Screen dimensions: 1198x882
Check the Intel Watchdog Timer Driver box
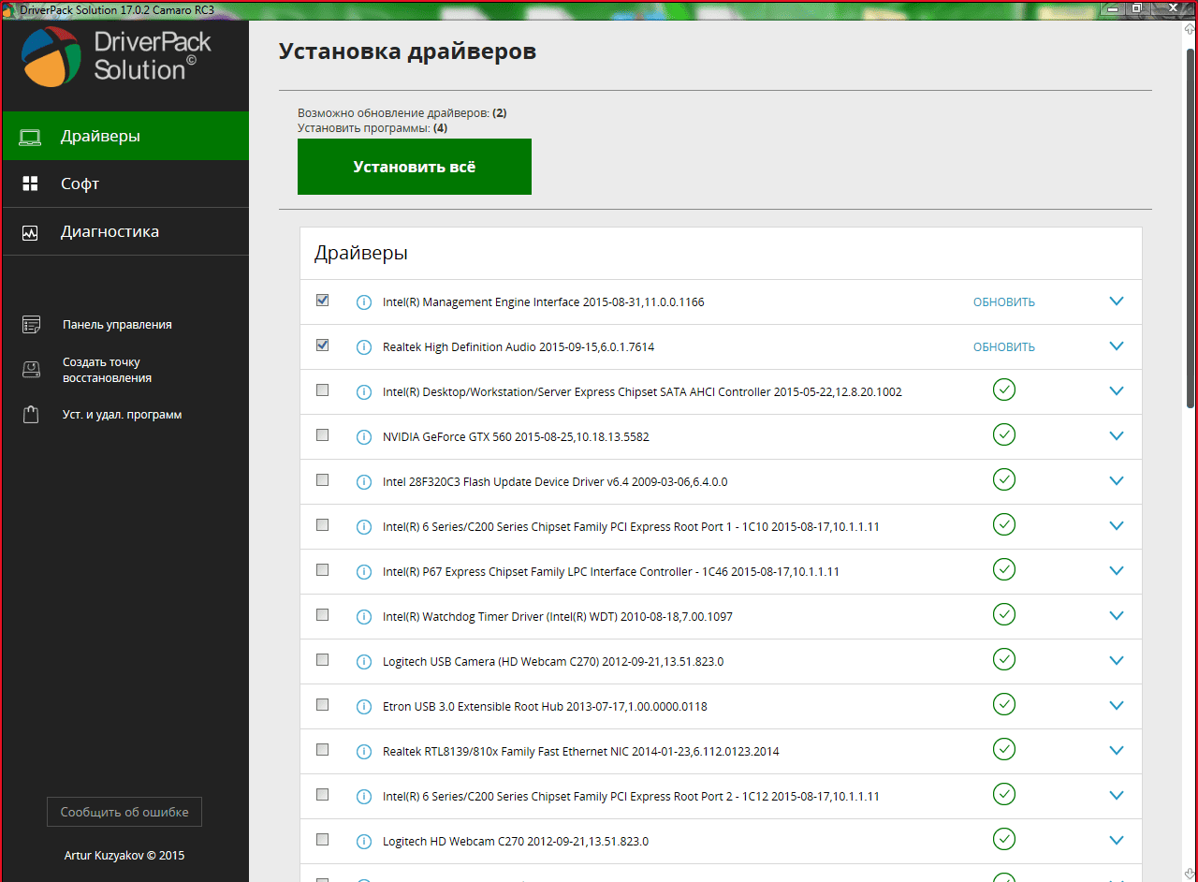[x=323, y=615]
